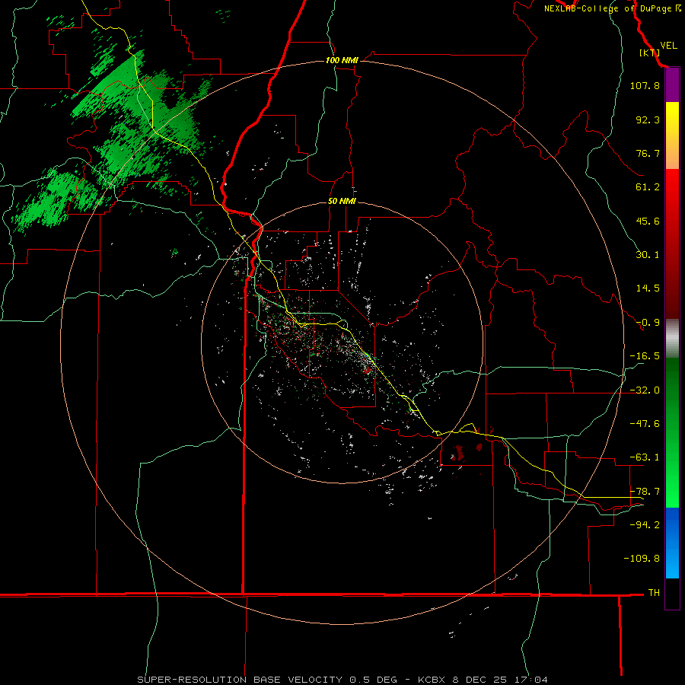Click the bottom product title caption
685x685 pixels.
pos(342,680)
